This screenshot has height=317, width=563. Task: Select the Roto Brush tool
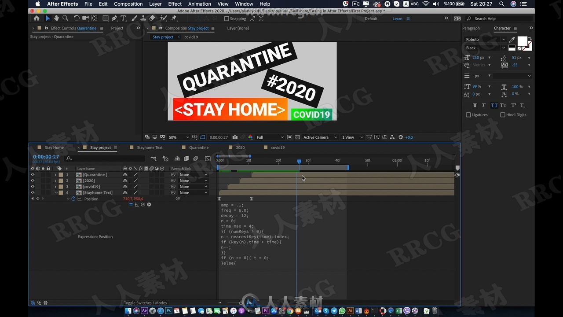tap(163, 18)
